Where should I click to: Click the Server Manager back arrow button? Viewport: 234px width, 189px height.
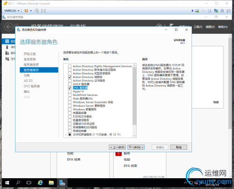[x=8, y=27]
